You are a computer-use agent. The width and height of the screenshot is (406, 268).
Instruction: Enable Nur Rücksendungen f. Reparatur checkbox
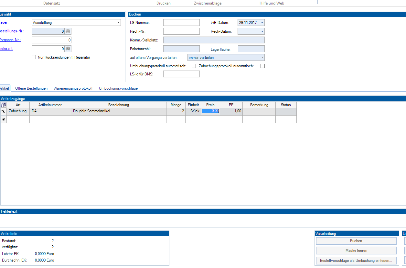34,57
